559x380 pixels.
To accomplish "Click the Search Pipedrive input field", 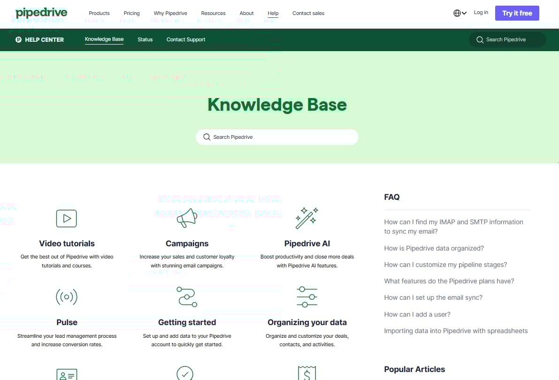I will pos(277,137).
